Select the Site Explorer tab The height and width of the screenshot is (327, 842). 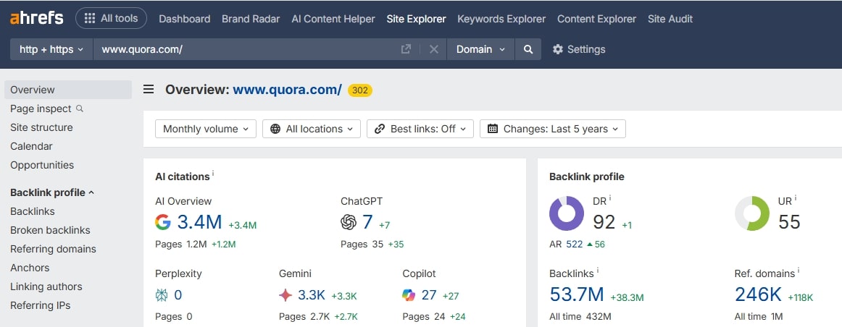tap(416, 19)
